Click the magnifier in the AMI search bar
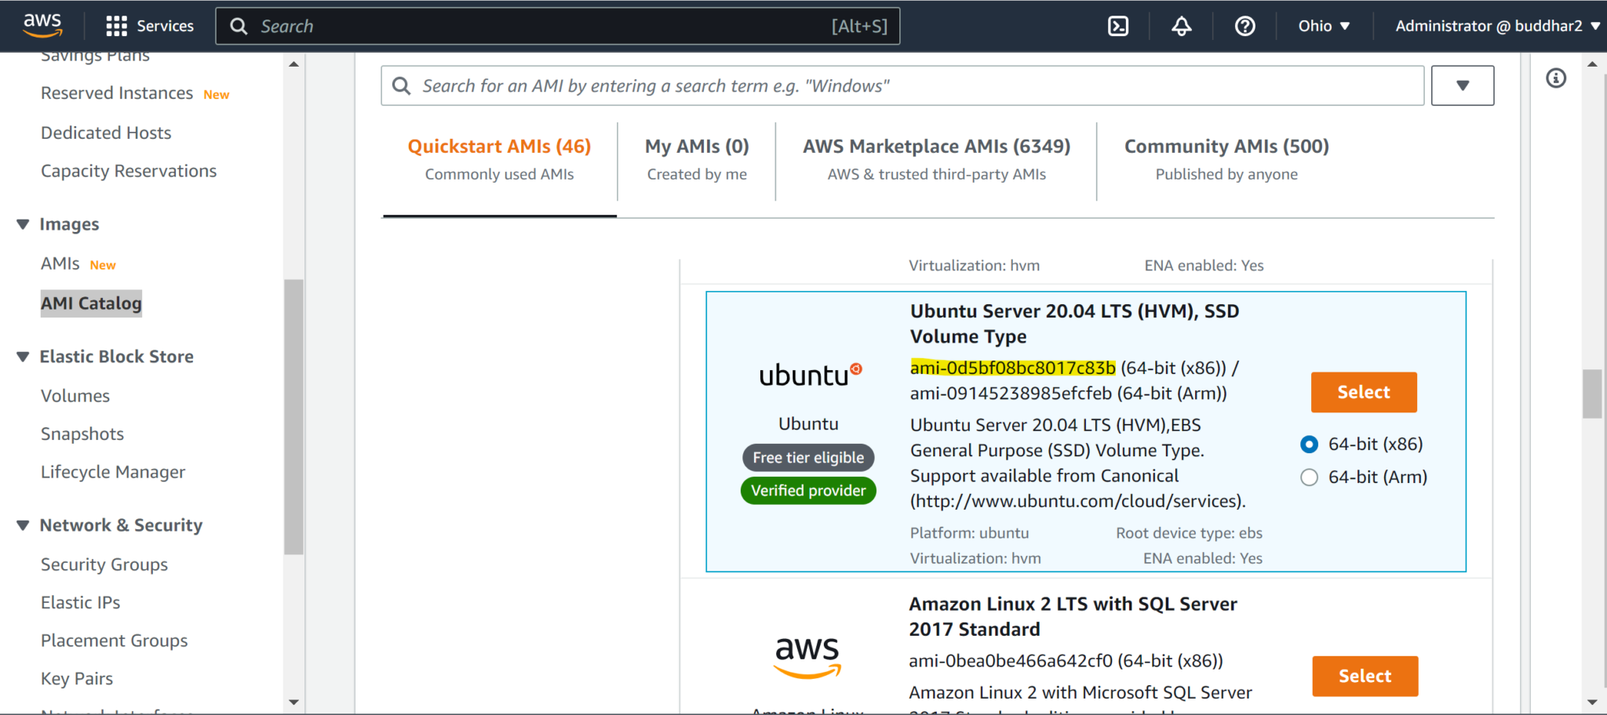This screenshot has width=1607, height=715. point(401,85)
